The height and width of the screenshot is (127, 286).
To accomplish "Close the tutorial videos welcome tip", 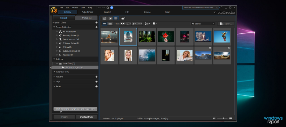I will (x=217, y=8).
